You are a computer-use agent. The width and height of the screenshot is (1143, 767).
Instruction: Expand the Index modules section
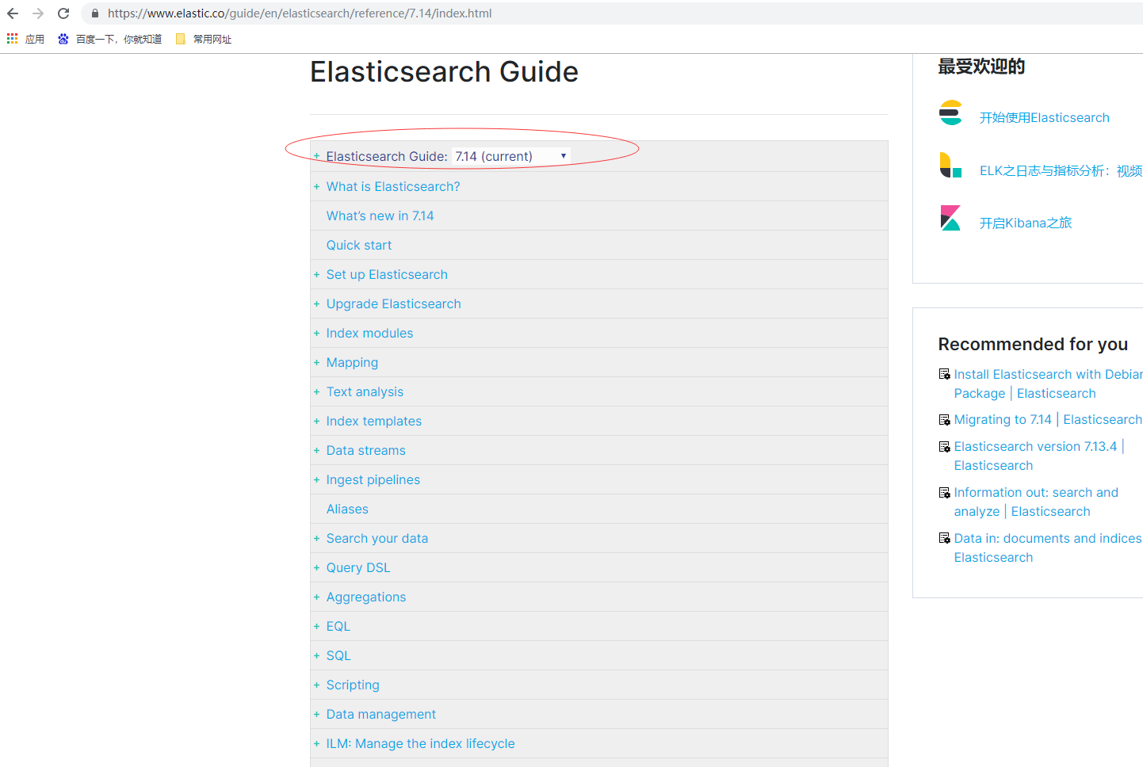coord(316,334)
